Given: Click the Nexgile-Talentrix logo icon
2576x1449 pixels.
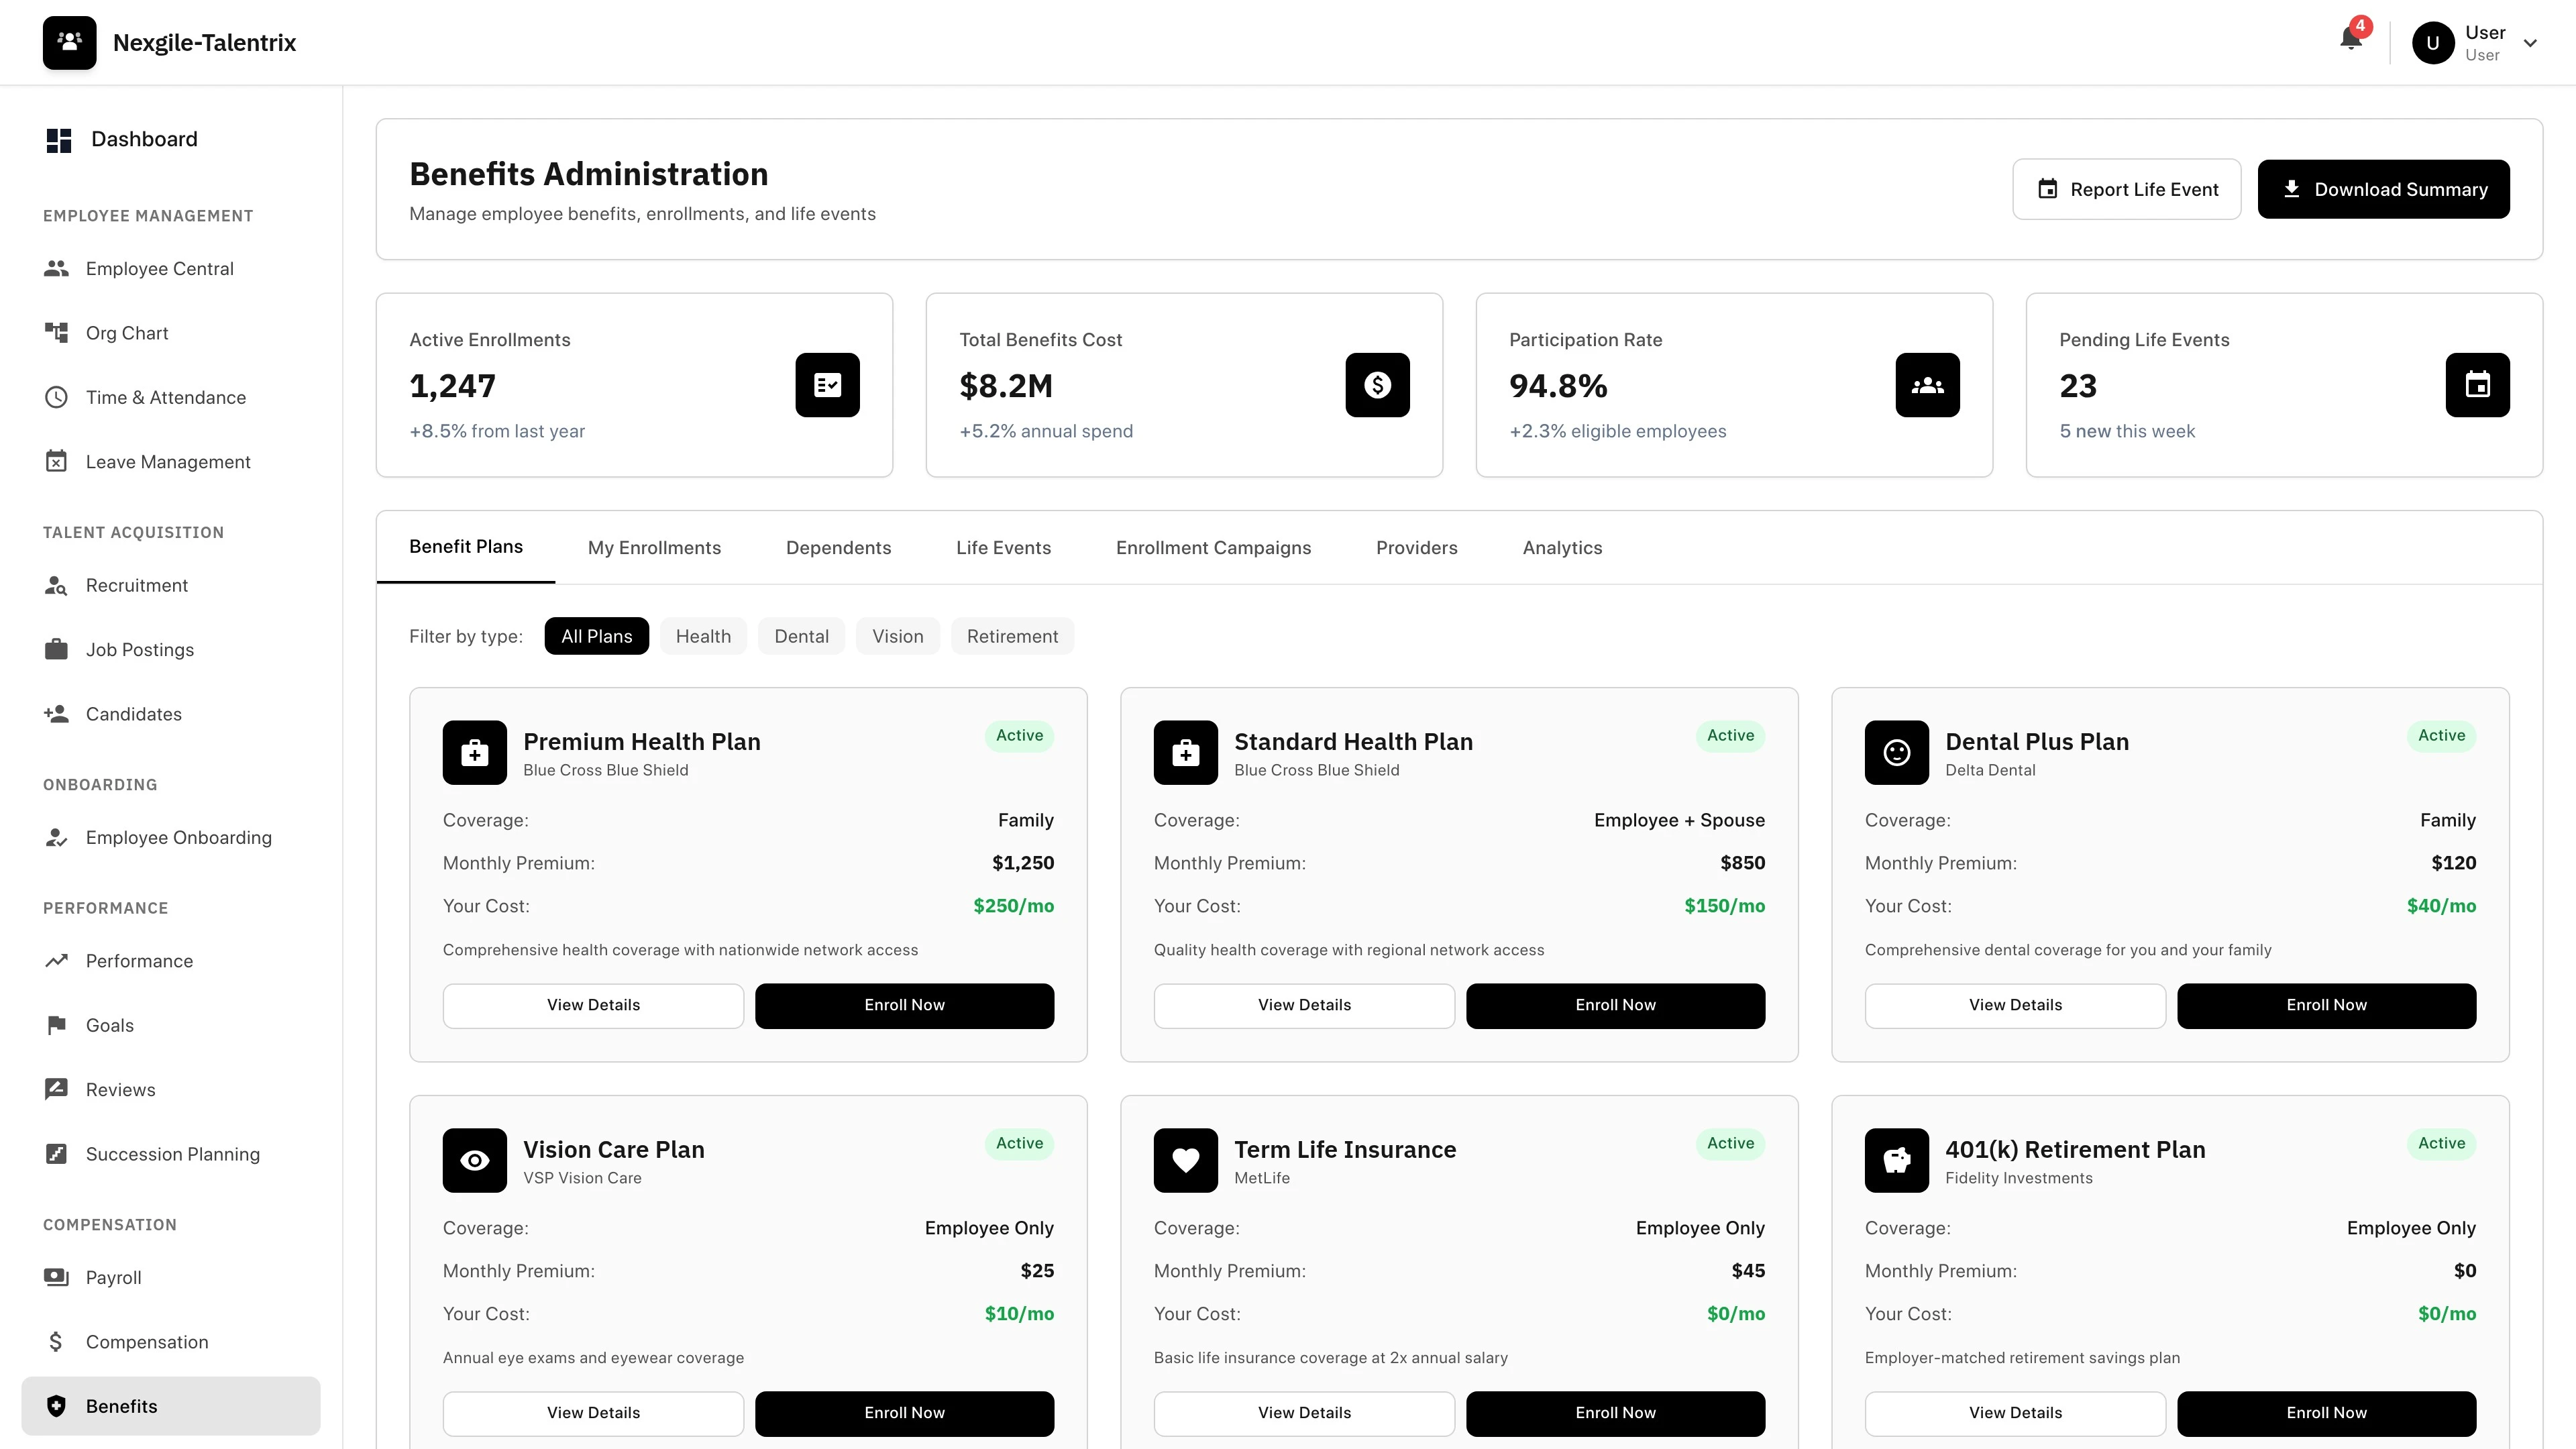Looking at the screenshot, I should (x=69, y=42).
